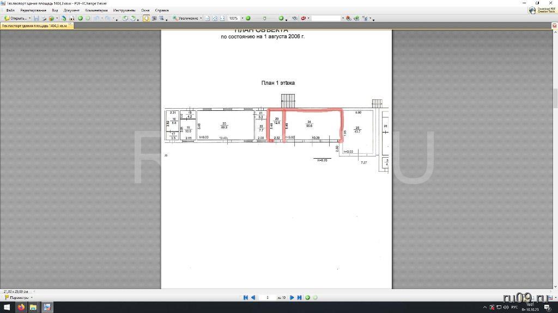Open the Комментарии menu
Screen dimensions: 558x313
tap(97, 10)
